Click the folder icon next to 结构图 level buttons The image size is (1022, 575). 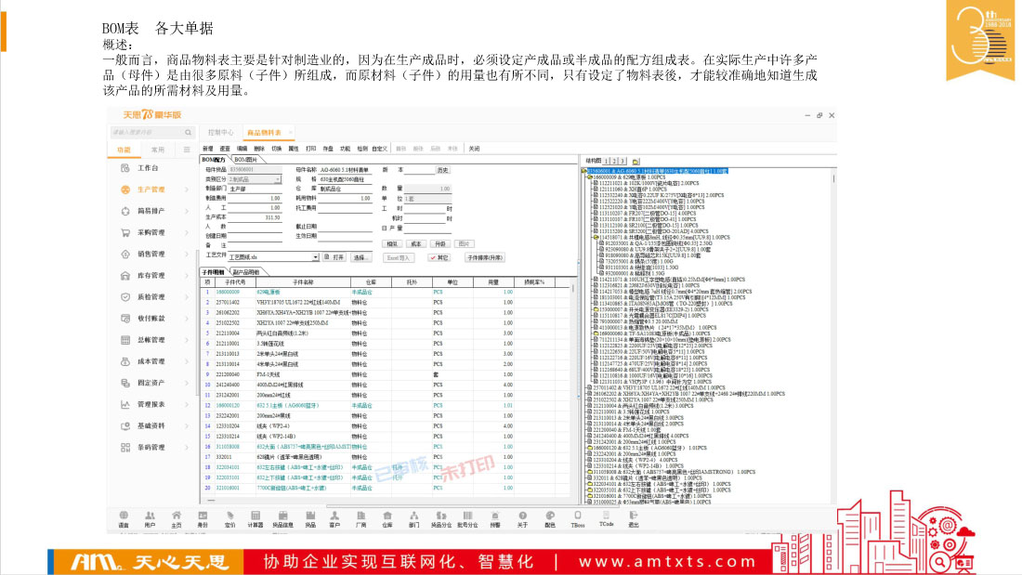pyautogui.click(x=637, y=161)
